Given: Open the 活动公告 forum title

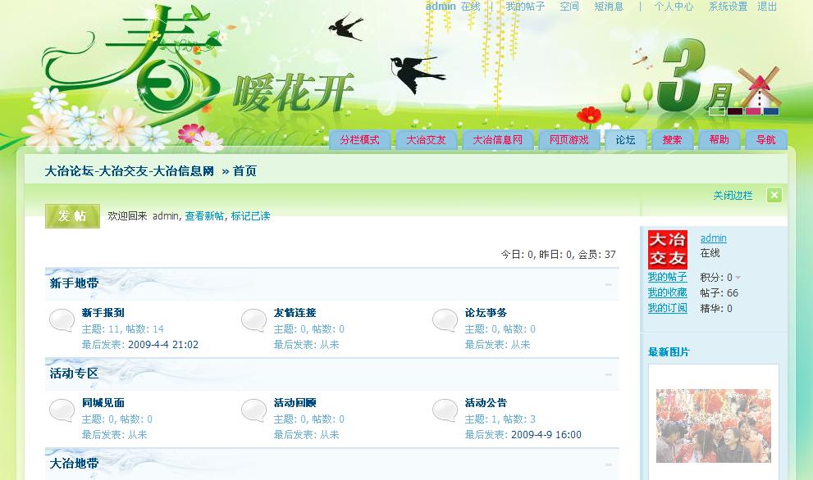Looking at the screenshot, I should (x=486, y=403).
